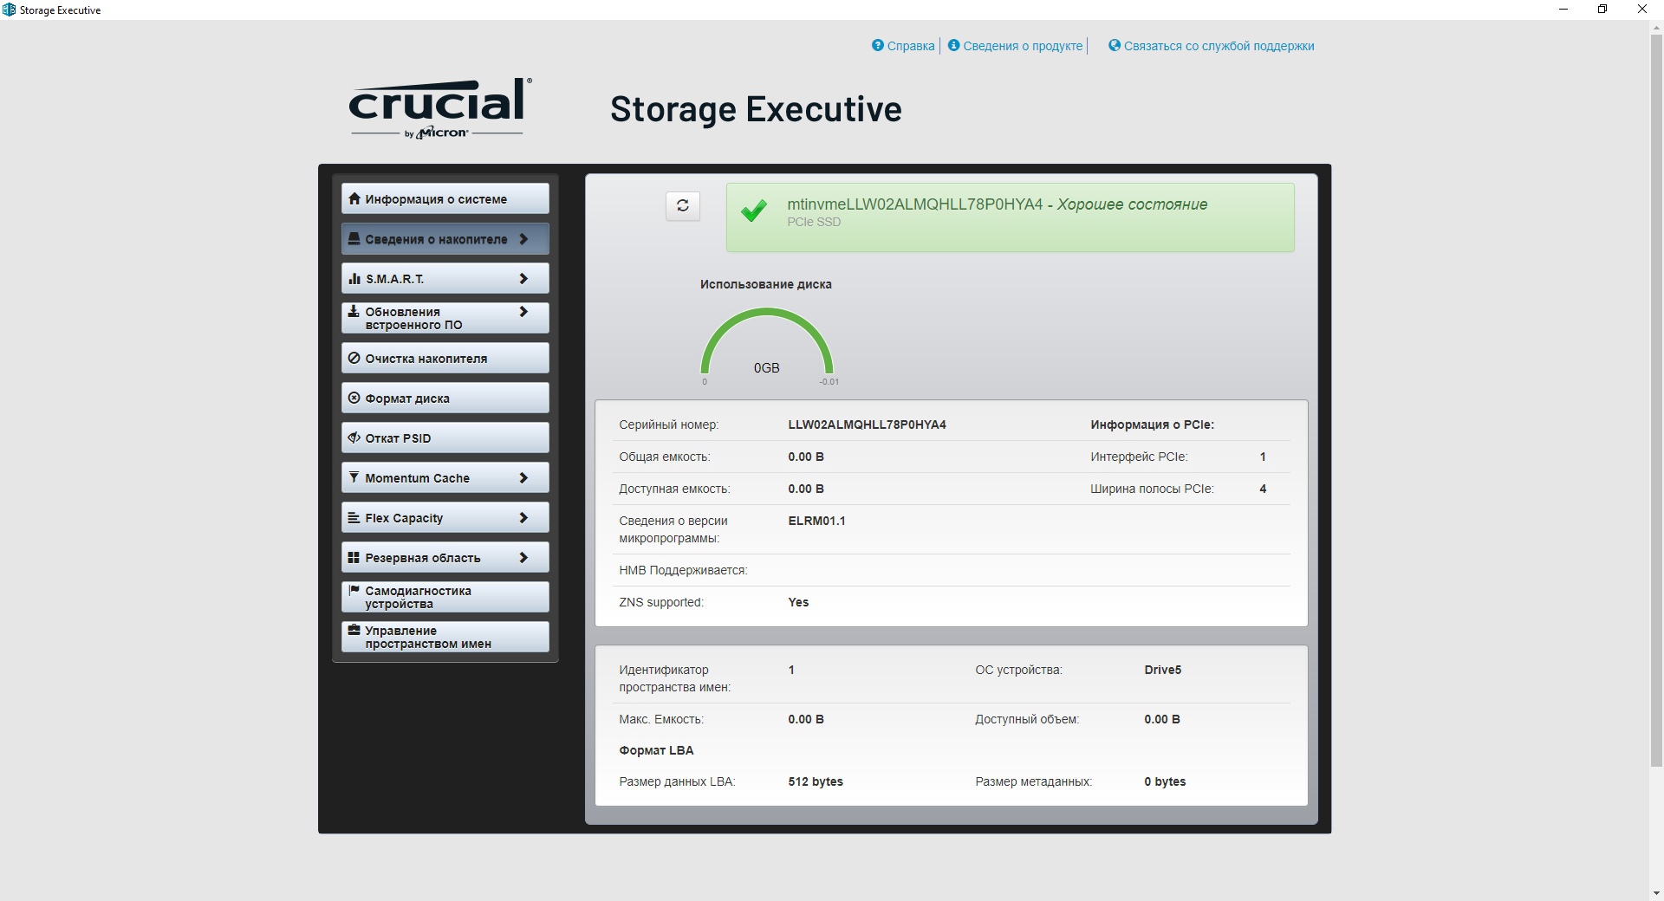Viewport: 1664px width, 901px height.
Task: Click the PSID revert icon on Откат PSID
Action: tap(354, 438)
